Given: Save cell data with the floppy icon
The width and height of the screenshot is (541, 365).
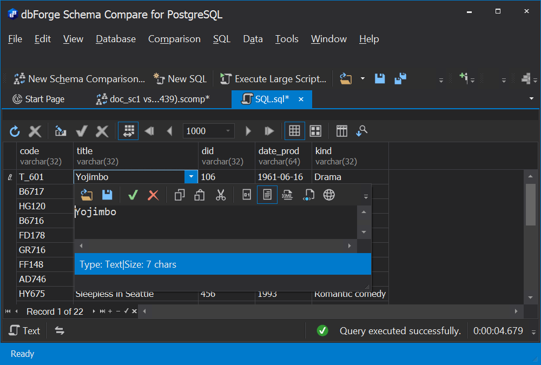Looking at the screenshot, I should (107, 195).
